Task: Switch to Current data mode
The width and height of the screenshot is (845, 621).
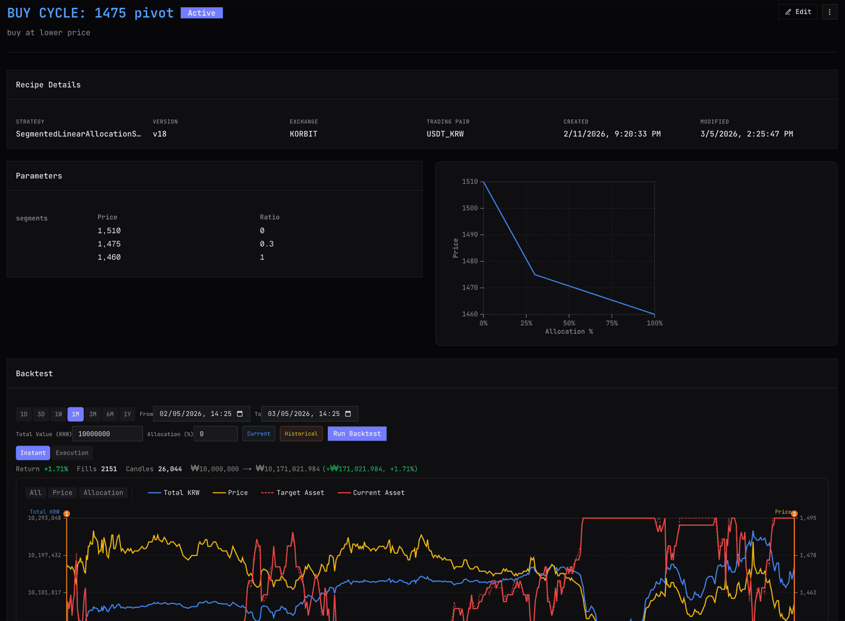Action: (x=259, y=433)
